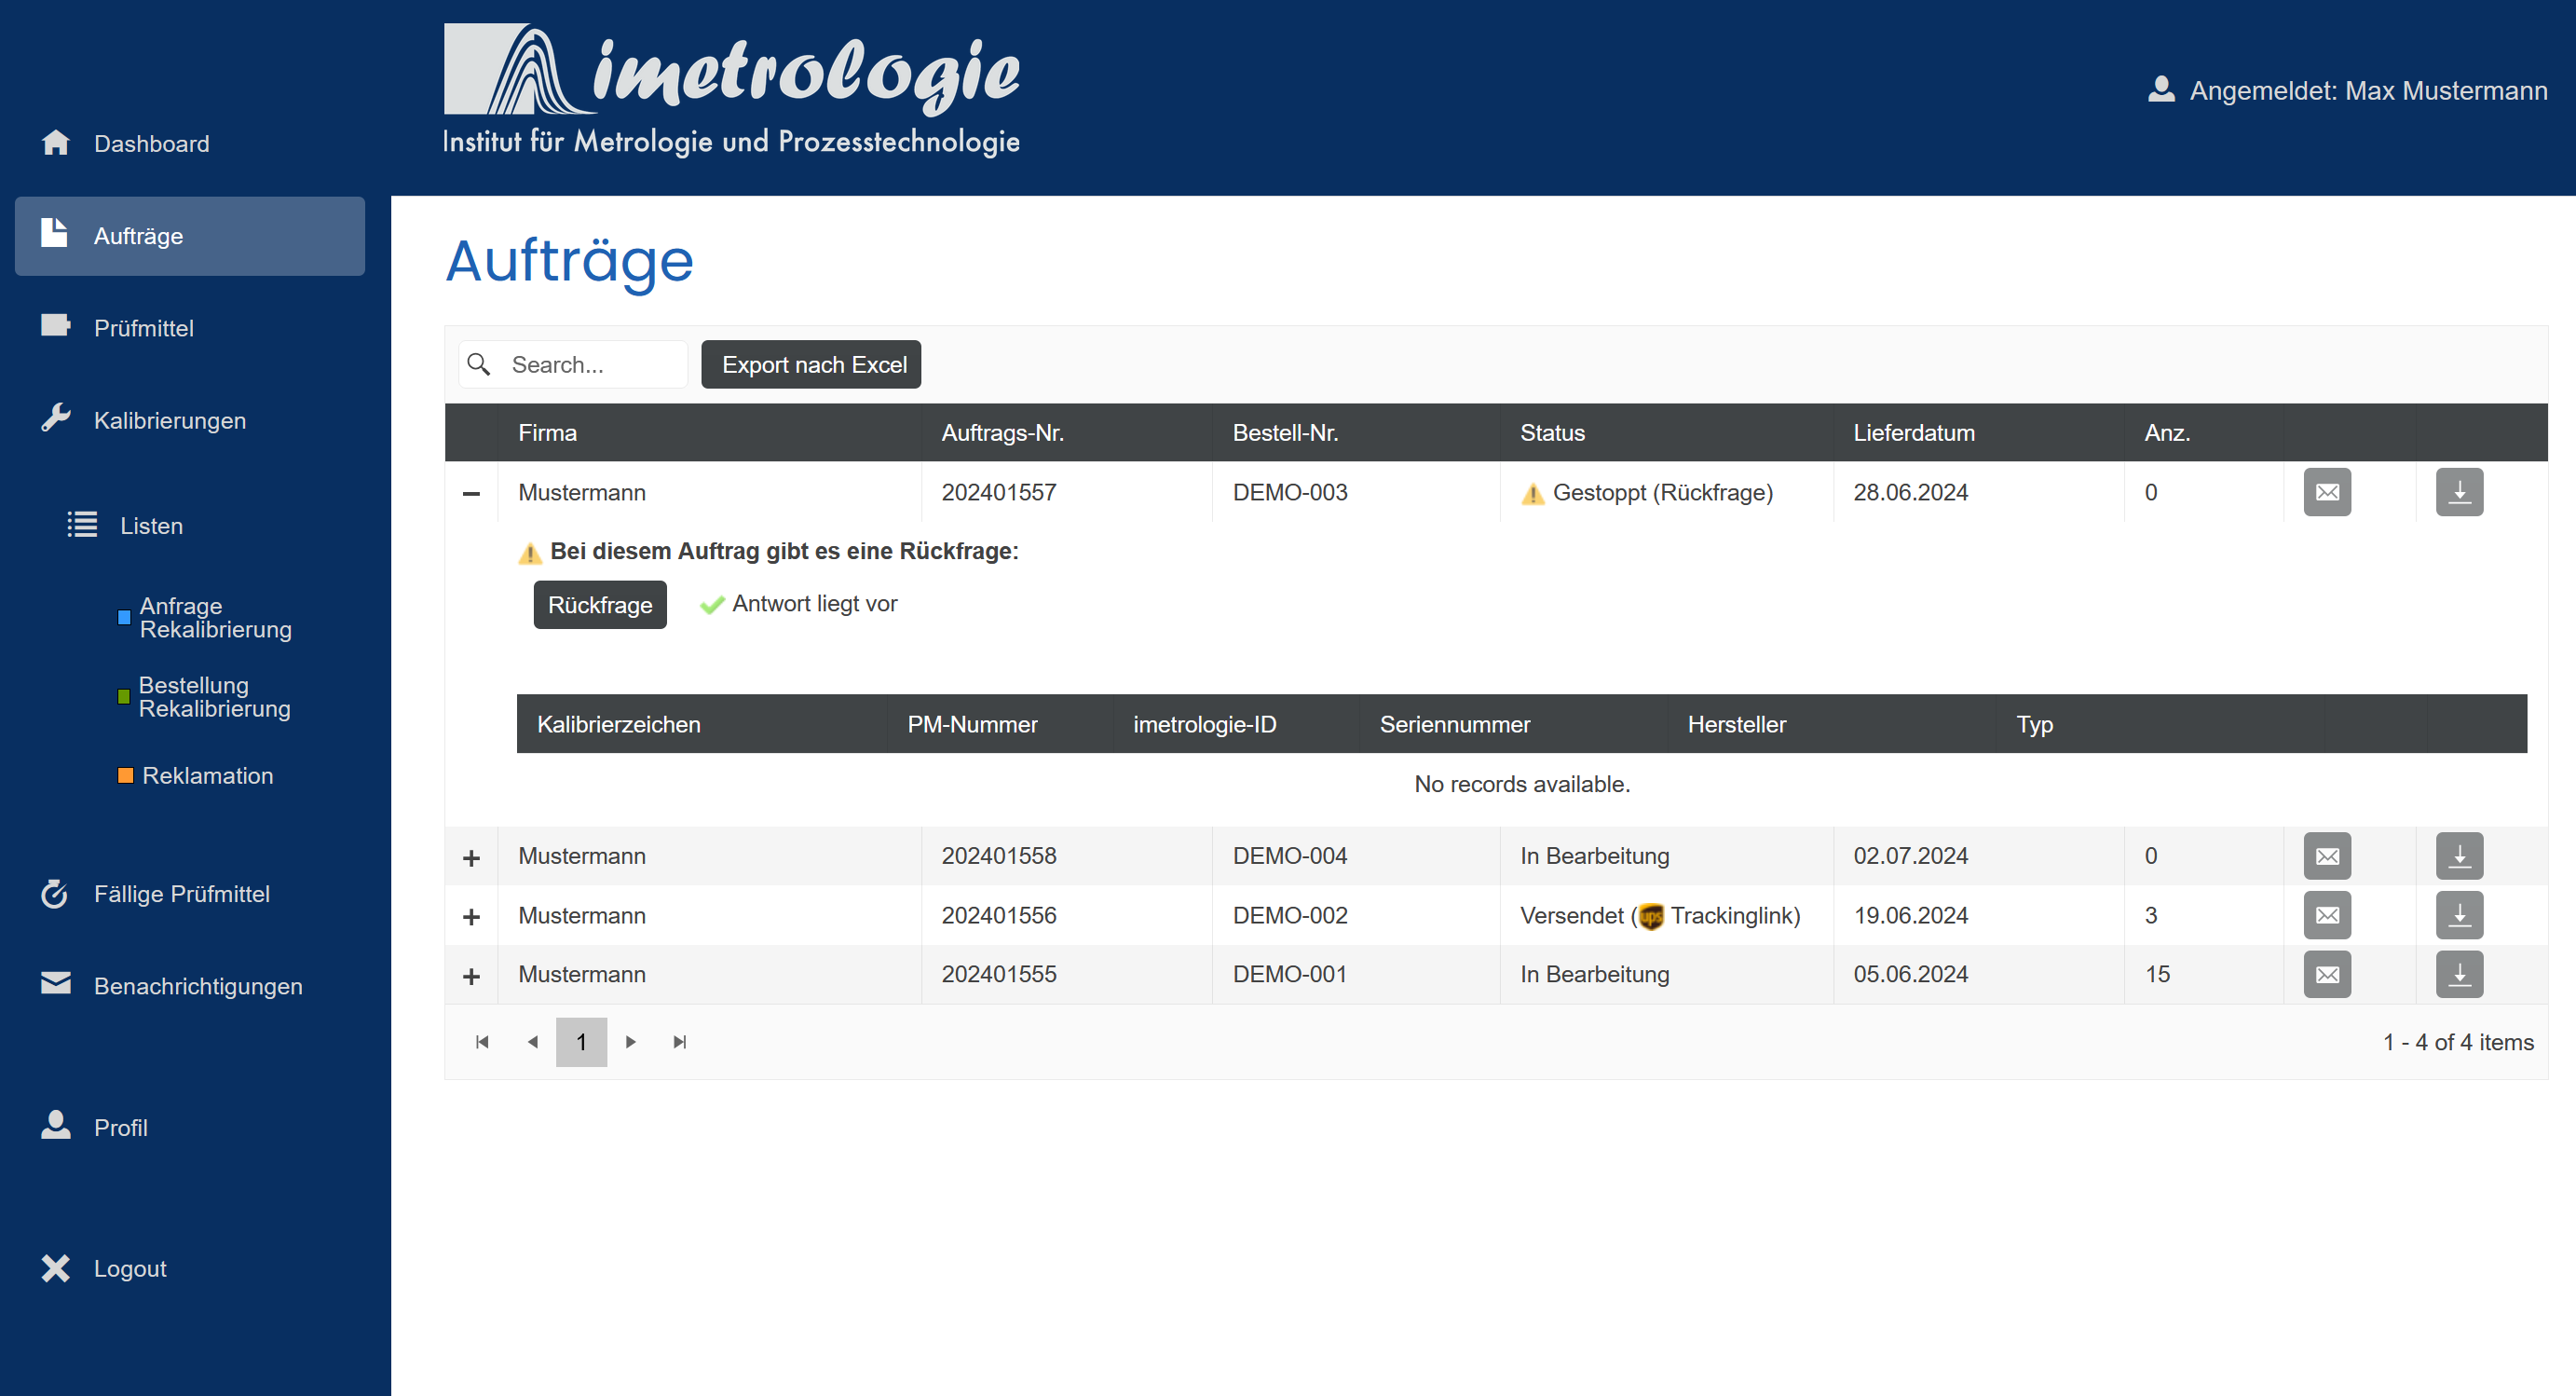2576x1396 pixels.
Task: Click the Aufträge document icon
Action: [54, 233]
